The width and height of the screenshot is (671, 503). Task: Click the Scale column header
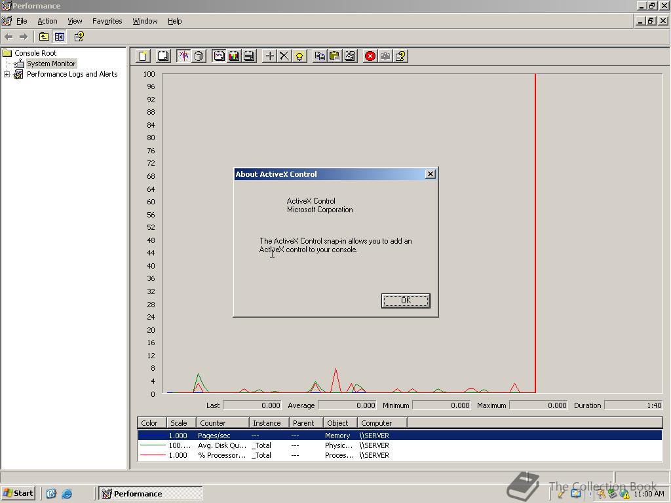(181, 423)
